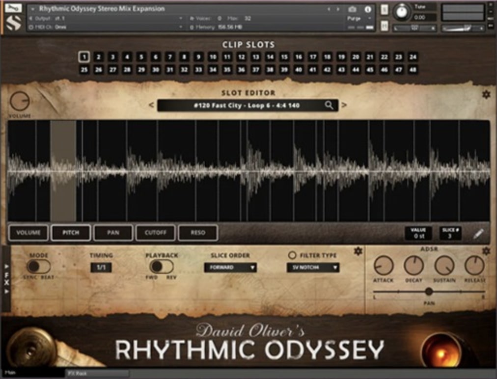Adjust the ADSR Pan slider handle

pyautogui.click(x=429, y=291)
